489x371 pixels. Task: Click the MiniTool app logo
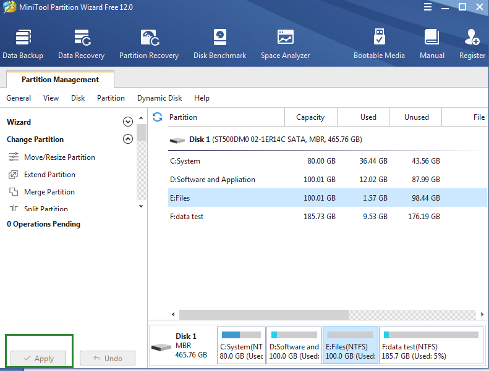pyautogui.click(x=9, y=7)
